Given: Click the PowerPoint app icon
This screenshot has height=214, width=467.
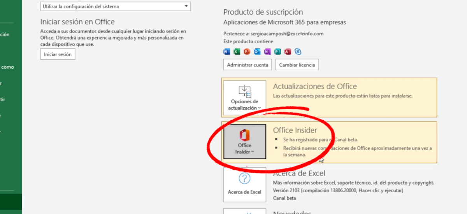Looking at the screenshot, I should (247, 52).
